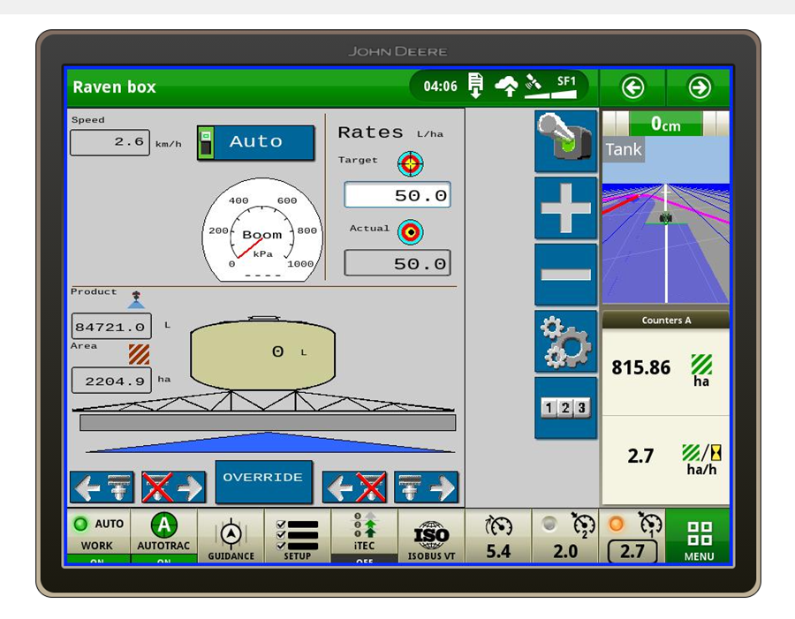The width and height of the screenshot is (795, 619).
Task: Tap the plus button to increase rate
Action: 566,208
